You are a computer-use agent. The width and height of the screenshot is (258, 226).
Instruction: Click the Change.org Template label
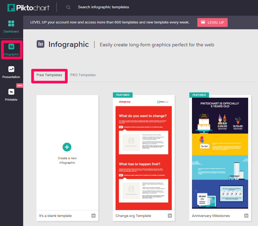tap(133, 216)
